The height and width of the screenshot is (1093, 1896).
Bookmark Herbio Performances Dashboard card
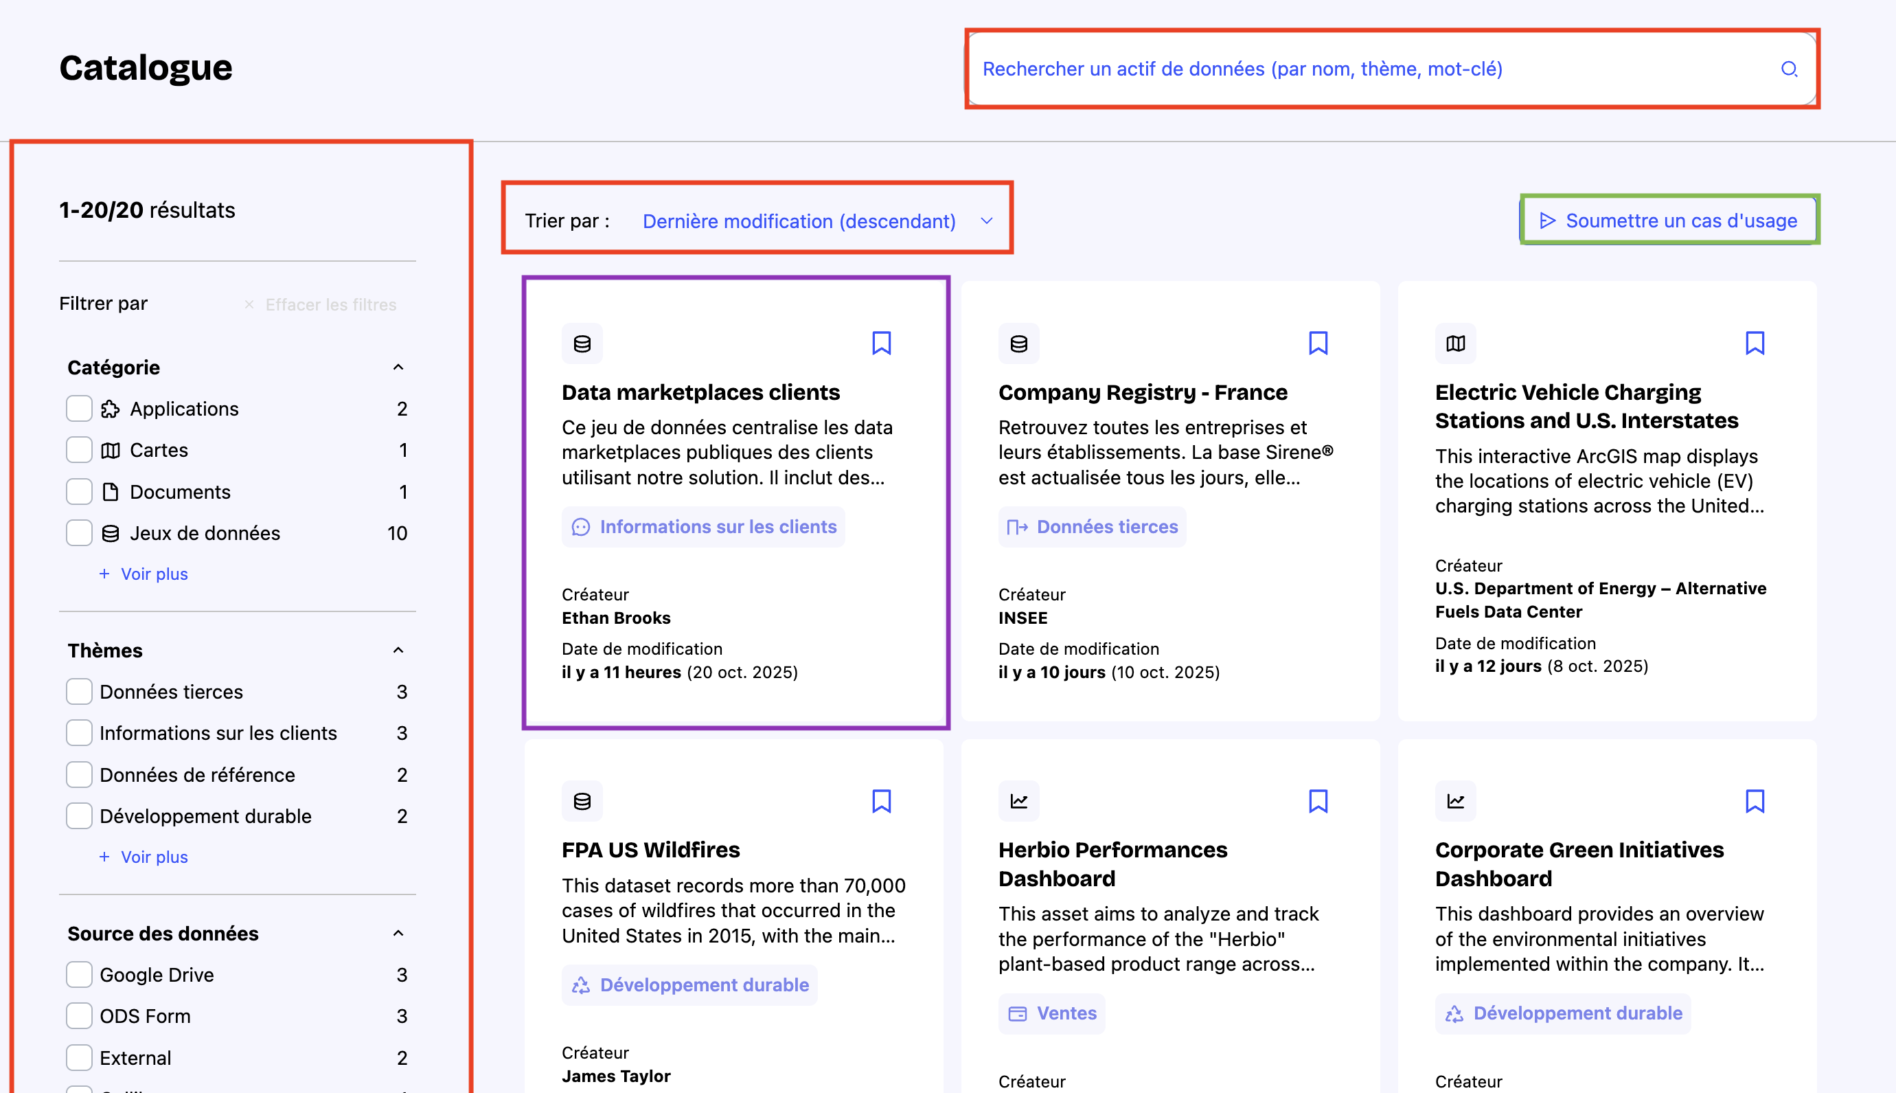tap(1318, 801)
